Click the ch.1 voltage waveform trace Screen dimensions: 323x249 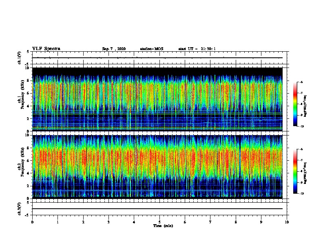pos(157,58)
